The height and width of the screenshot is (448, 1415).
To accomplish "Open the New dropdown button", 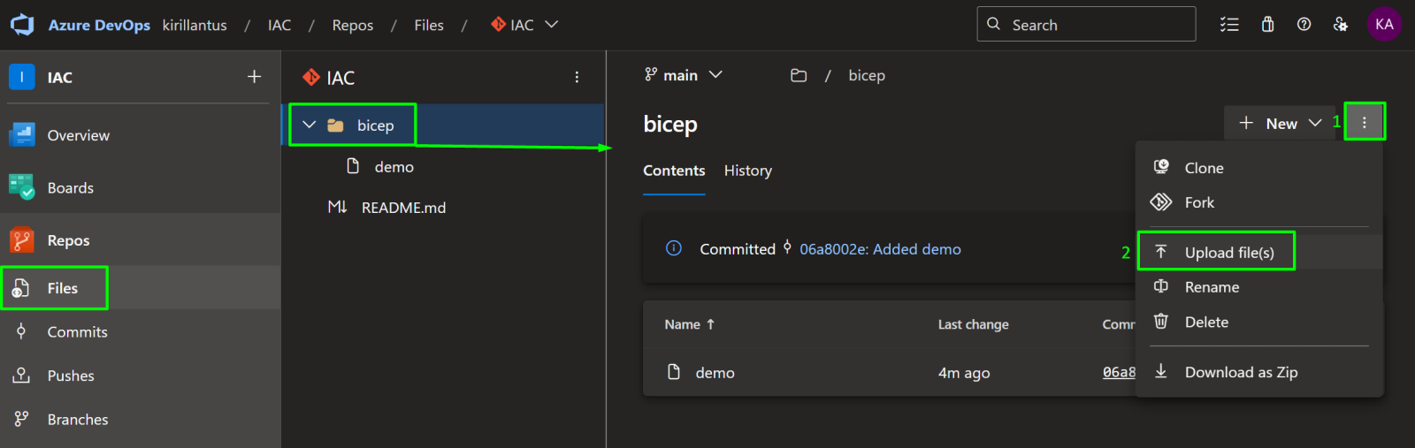I will pyautogui.click(x=1280, y=123).
